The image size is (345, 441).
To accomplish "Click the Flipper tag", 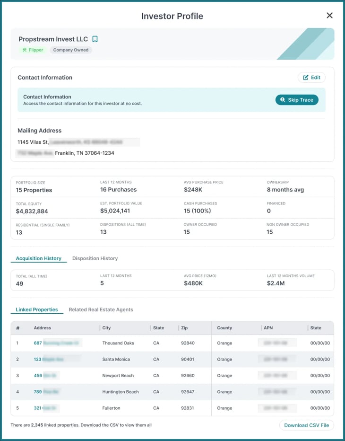I will click(33, 50).
